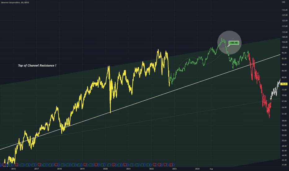Click the rightmost red earnings marker before 2023
Viewport: 289px width, 171px height.
click(171, 165)
